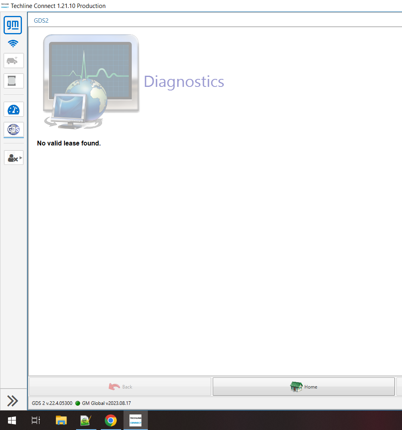The height and width of the screenshot is (430, 402).
Task: Open the Windows Start menu
Action: tap(12, 420)
